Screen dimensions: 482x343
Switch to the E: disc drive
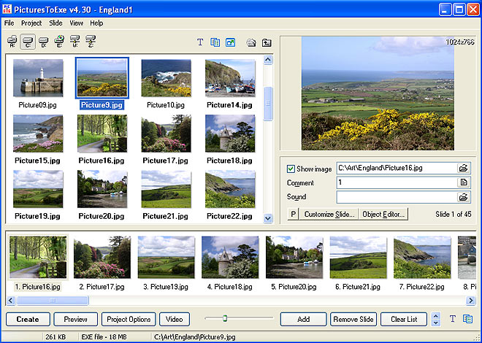click(60, 42)
